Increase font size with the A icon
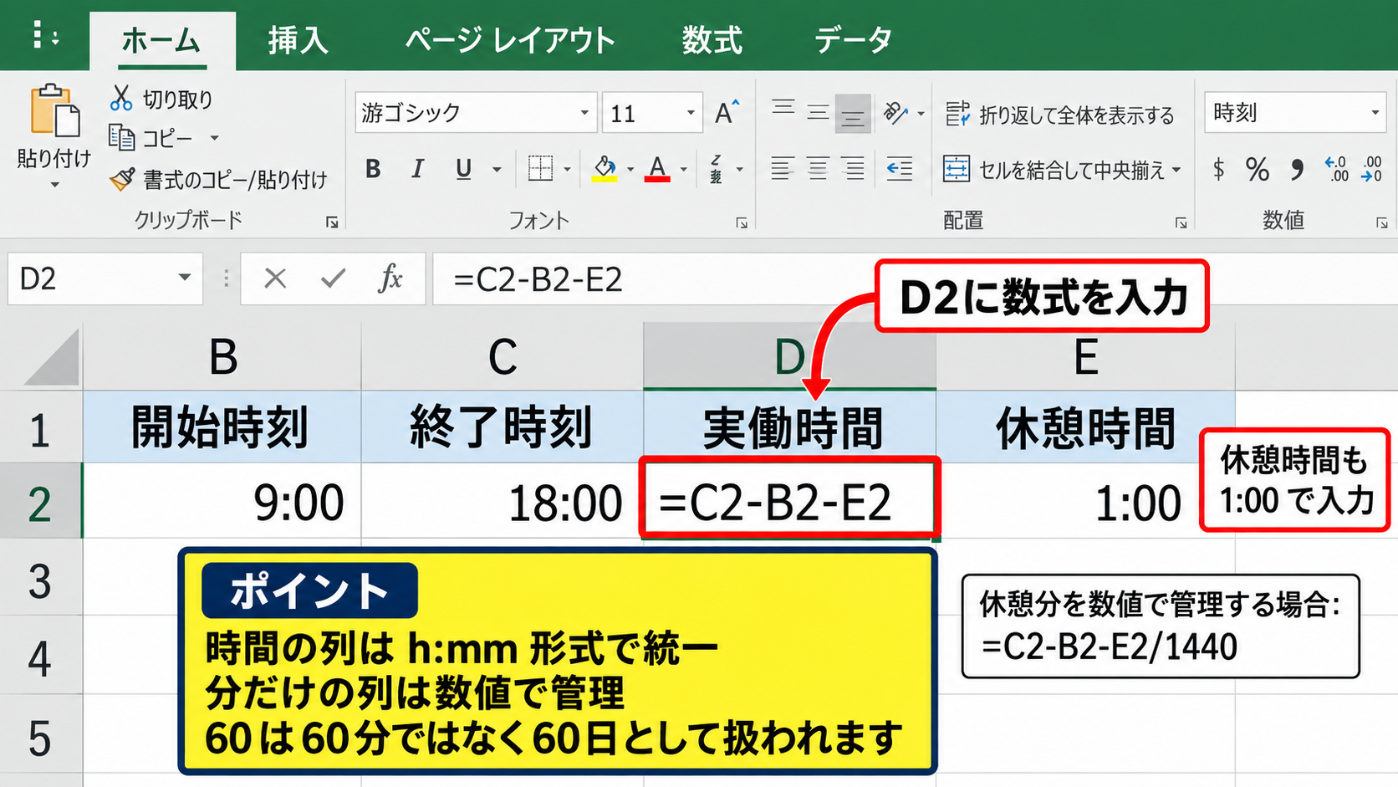 tap(727, 112)
